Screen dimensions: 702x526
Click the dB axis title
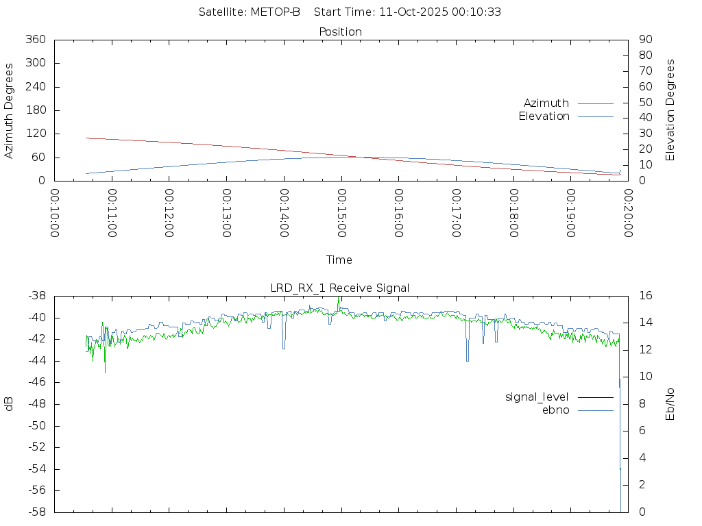tap(10, 404)
